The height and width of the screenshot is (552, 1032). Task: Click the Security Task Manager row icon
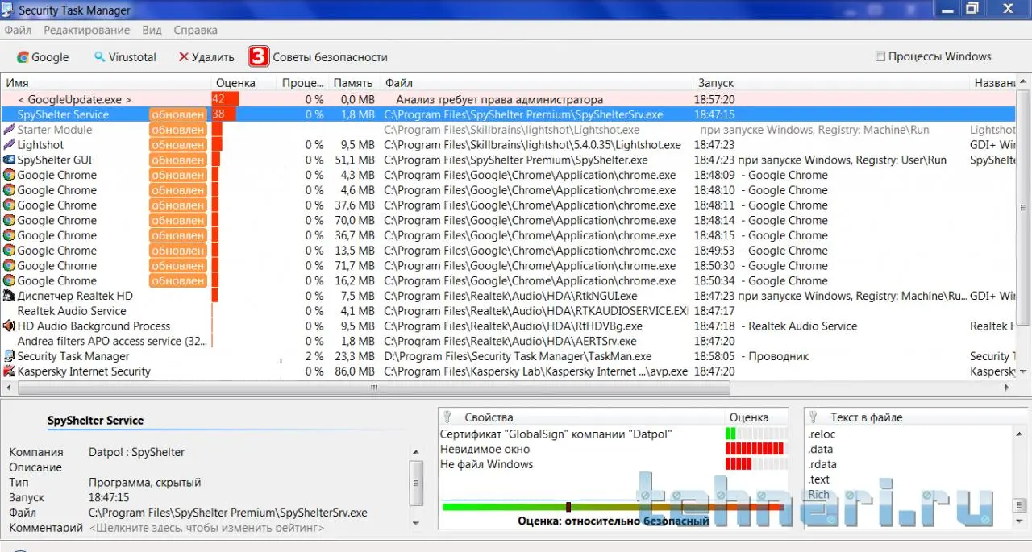[x=9, y=356]
